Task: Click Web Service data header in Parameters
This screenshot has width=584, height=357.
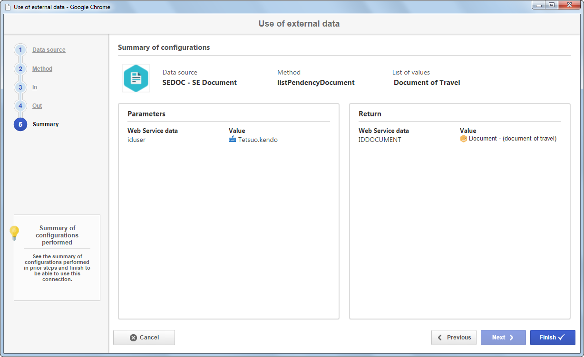Action: tap(153, 131)
